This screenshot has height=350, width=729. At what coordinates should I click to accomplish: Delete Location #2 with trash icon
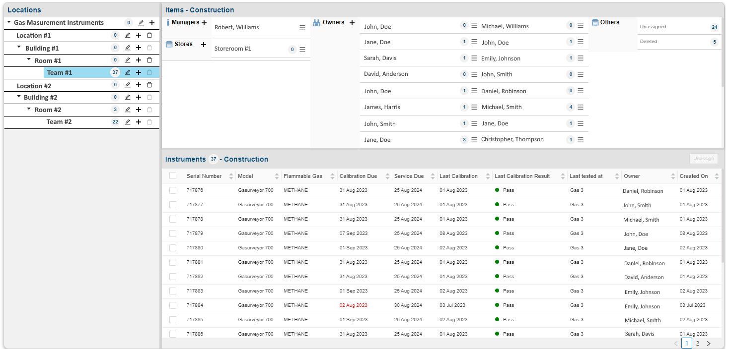click(x=149, y=85)
